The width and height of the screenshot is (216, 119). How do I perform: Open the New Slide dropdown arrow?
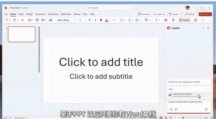click(33, 20)
